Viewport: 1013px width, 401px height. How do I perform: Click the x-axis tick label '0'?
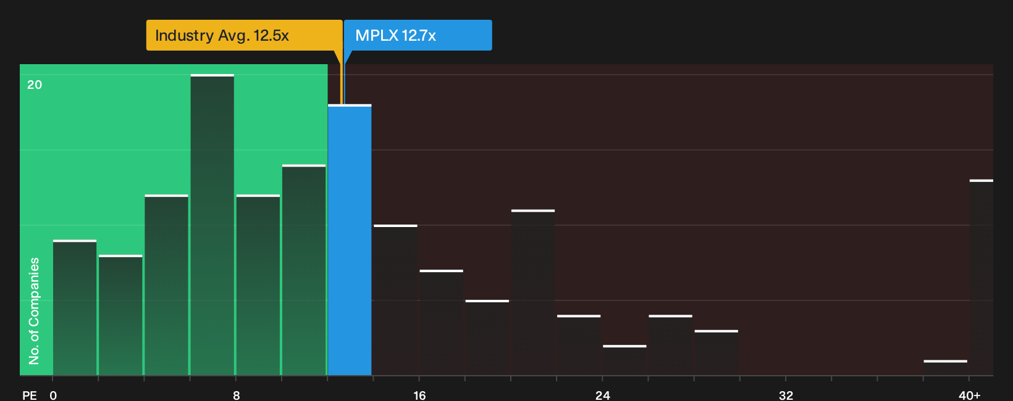(53, 395)
